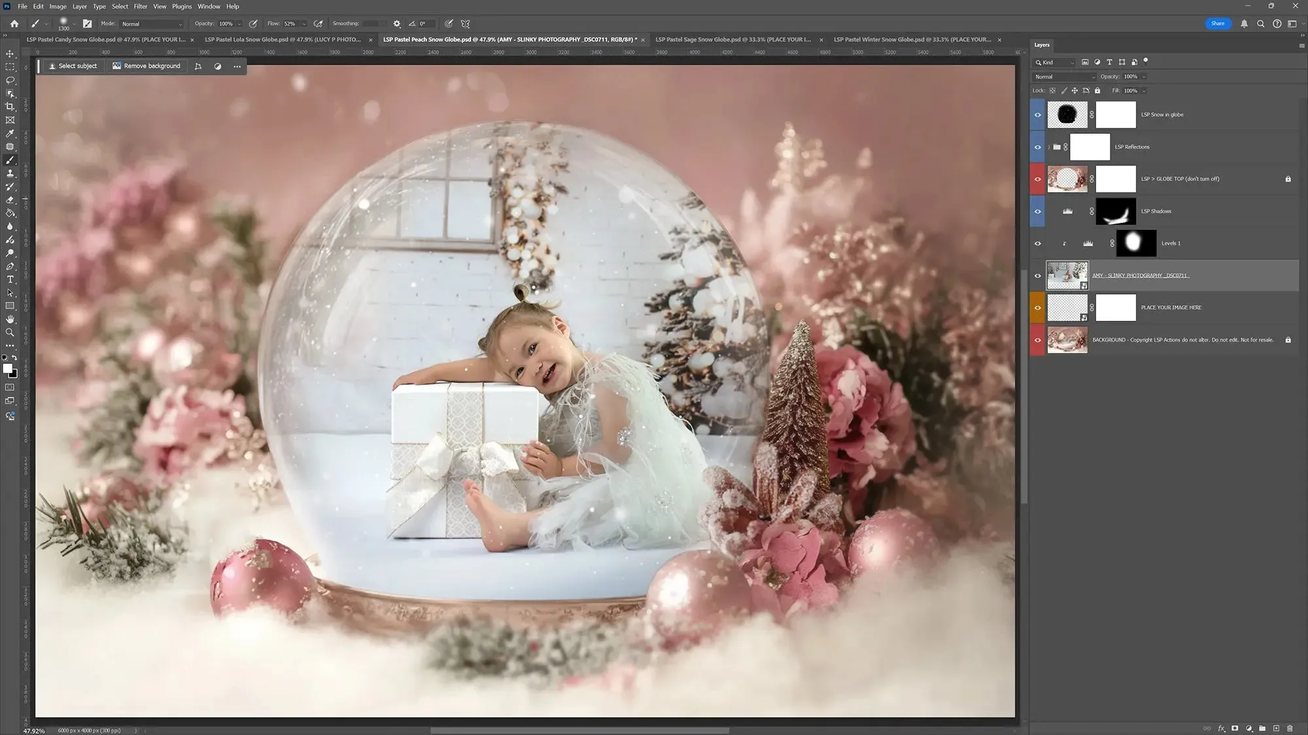Select the Zoom tool
This screenshot has width=1308, height=735.
(x=10, y=333)
